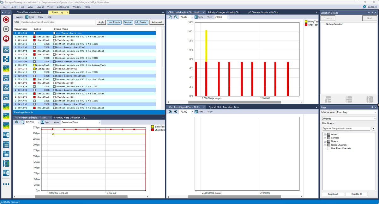
Task: Click the red snapshot camera icon
Action: click(x=6, y=39)
